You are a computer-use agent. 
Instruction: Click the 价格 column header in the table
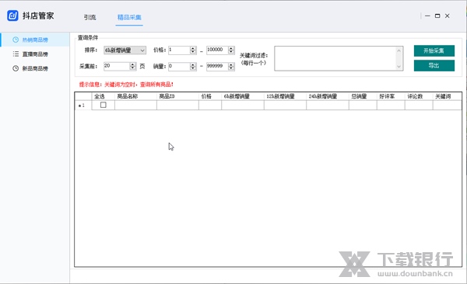210,96
